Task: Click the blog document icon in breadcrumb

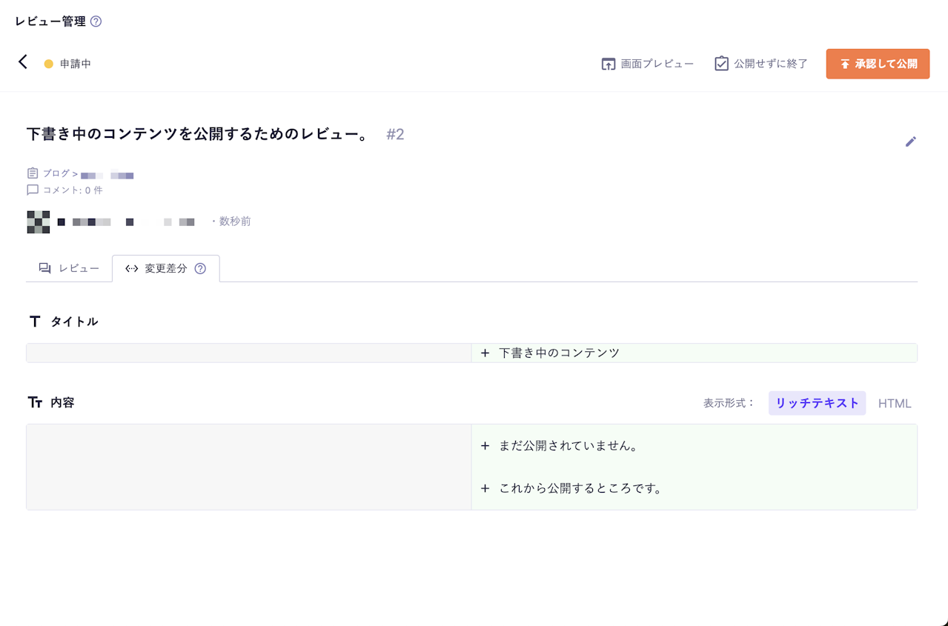Action: [x=33, y=173]
